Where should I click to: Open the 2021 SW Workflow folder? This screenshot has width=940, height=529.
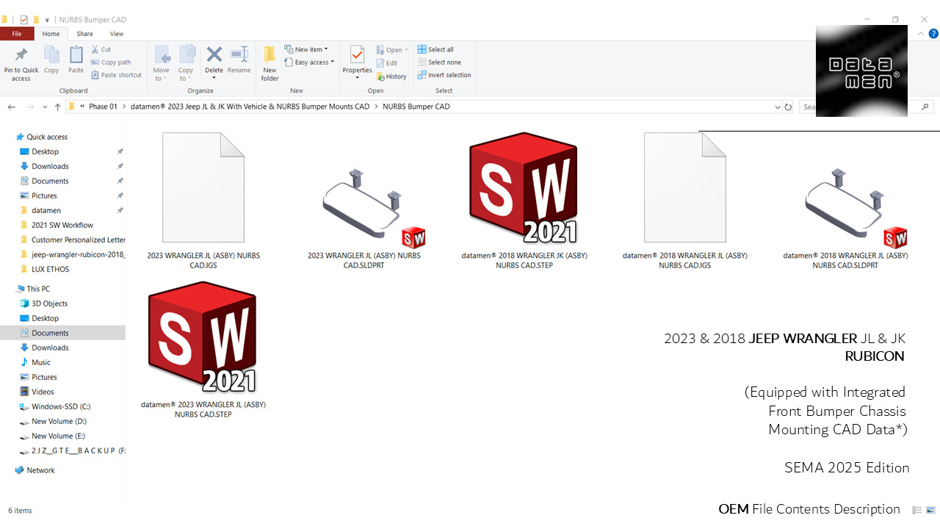(x=62, y=225)
